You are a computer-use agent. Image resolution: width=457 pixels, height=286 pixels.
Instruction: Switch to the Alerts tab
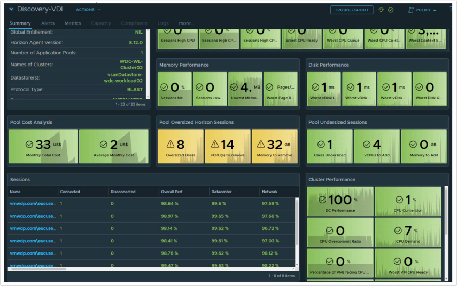point(48,23)
